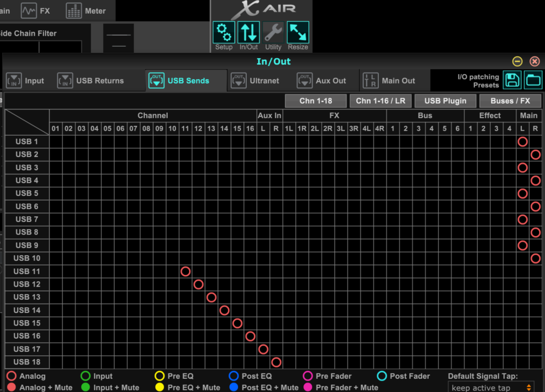Open the Utility wrench icon
Screen dimensions: 545x392
point(273,32)
